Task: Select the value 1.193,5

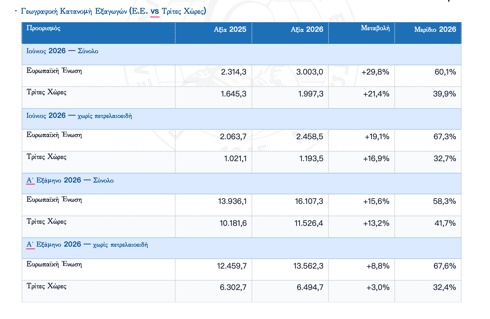Action: point(311,158)
